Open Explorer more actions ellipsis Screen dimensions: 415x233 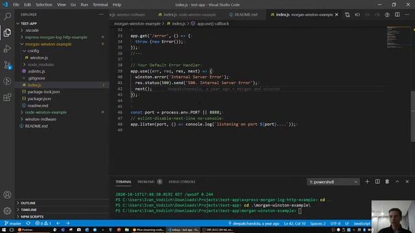[x=101, y=14]
